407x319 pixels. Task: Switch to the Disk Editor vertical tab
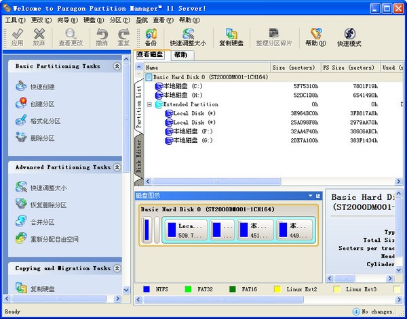[139, 156]
